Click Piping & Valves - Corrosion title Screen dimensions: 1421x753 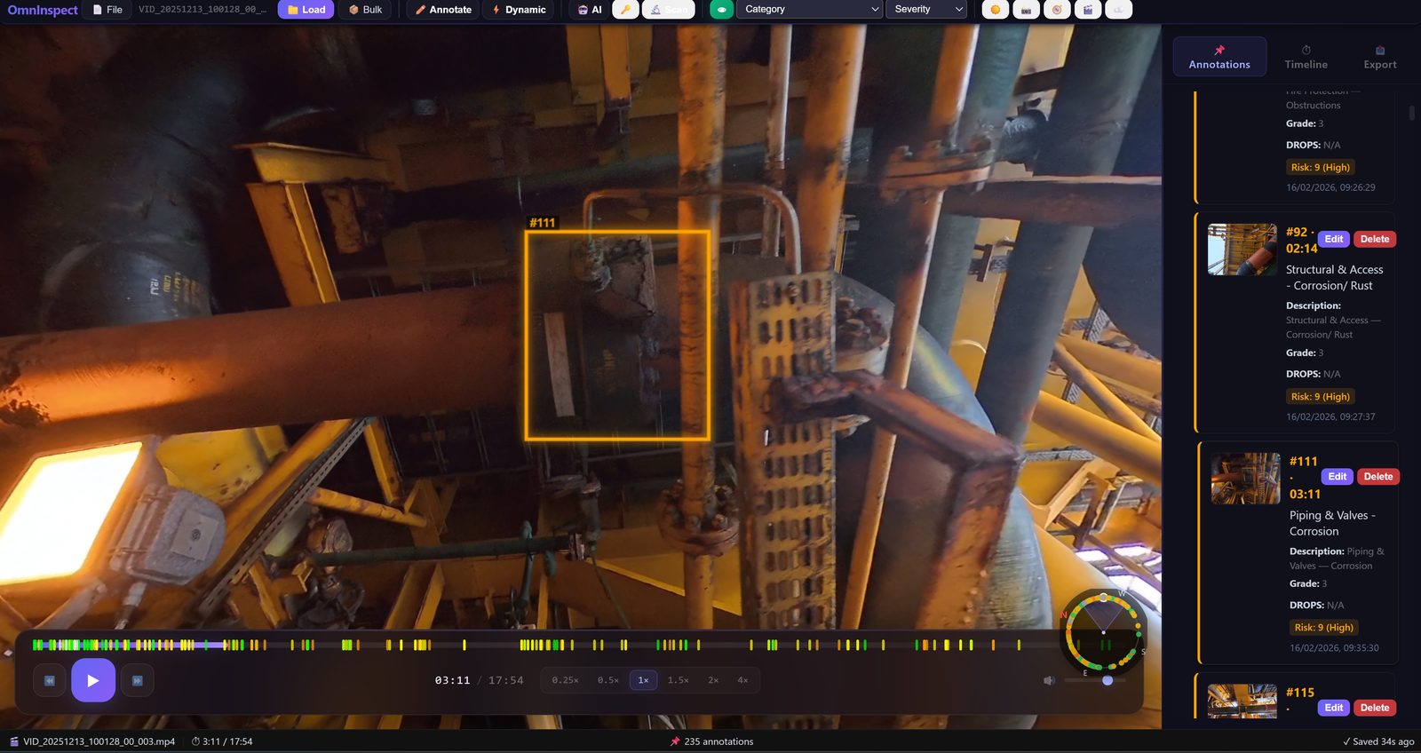pos(1332,523)
